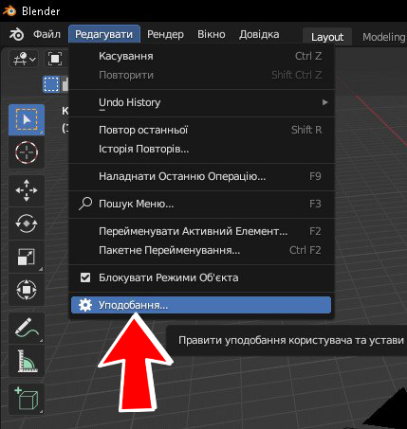
Task: Click the magnifier icon beside Пошук Меню
Action: pyautogui.click(x=85, y=204)
